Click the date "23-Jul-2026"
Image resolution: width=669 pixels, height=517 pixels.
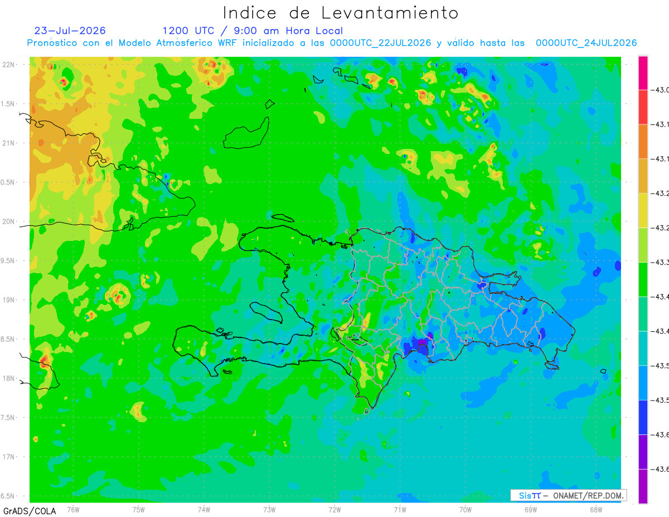coord(70,31)
